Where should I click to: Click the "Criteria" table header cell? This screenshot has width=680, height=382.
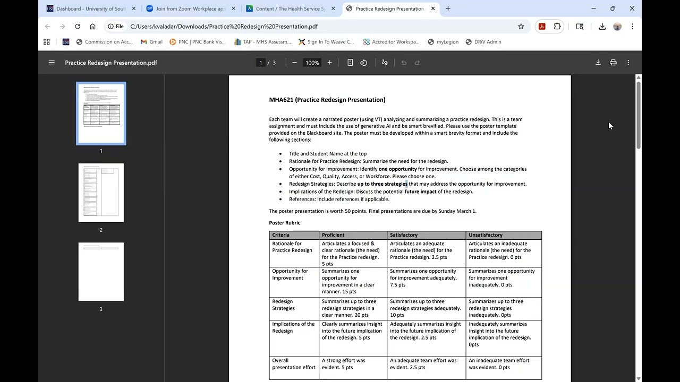[x=294, y=235]
